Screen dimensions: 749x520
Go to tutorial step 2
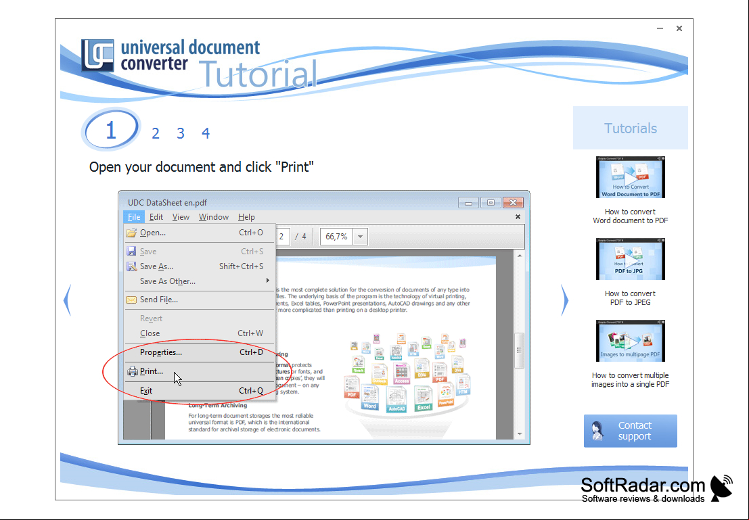(155, 133)
